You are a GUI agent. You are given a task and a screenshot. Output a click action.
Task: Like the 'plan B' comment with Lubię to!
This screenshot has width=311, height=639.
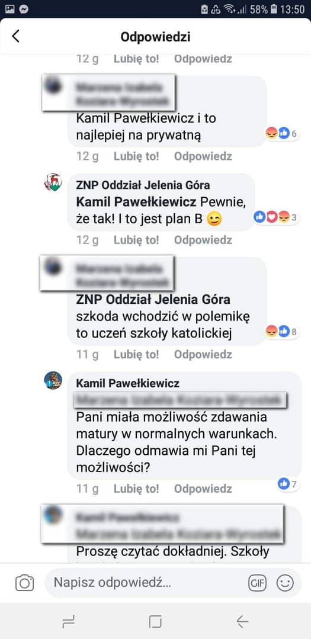[x=136, y=240]
